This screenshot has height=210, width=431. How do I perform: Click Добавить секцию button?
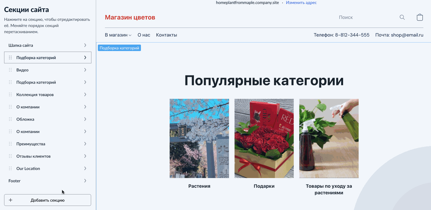tap(47, 200)
